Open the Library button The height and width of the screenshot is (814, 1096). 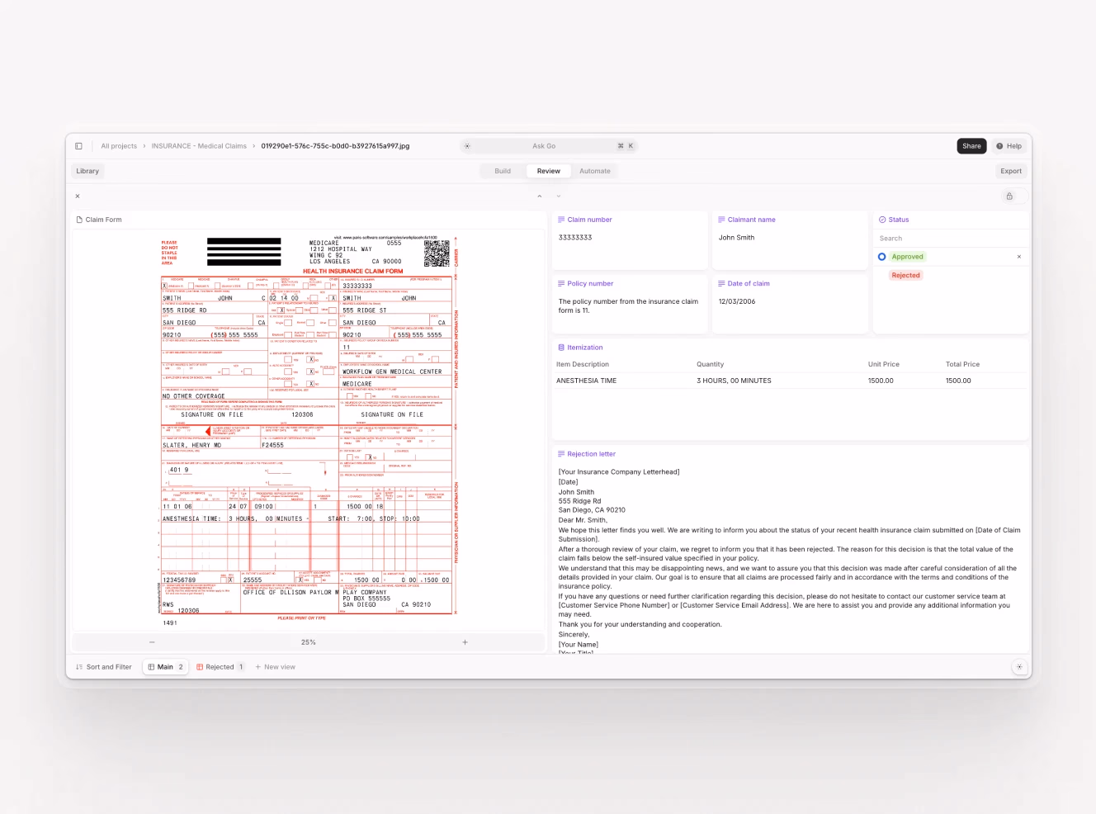point(87,171)
